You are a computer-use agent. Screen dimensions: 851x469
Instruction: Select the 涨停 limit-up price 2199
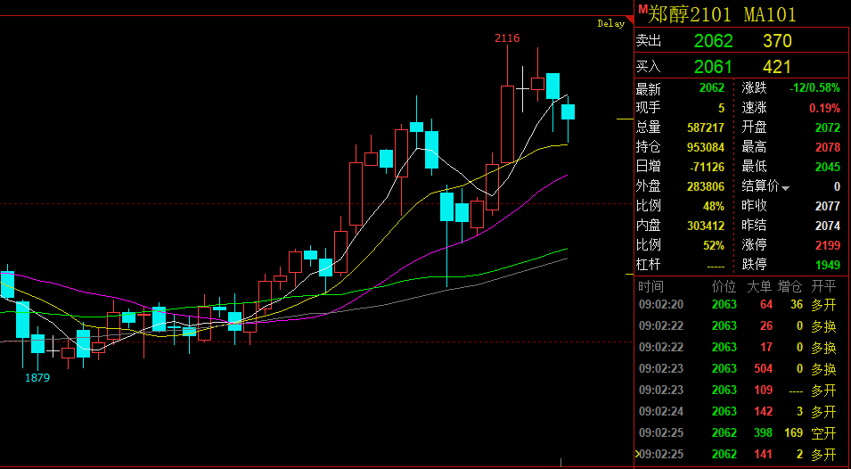click(x=828, y=245)
